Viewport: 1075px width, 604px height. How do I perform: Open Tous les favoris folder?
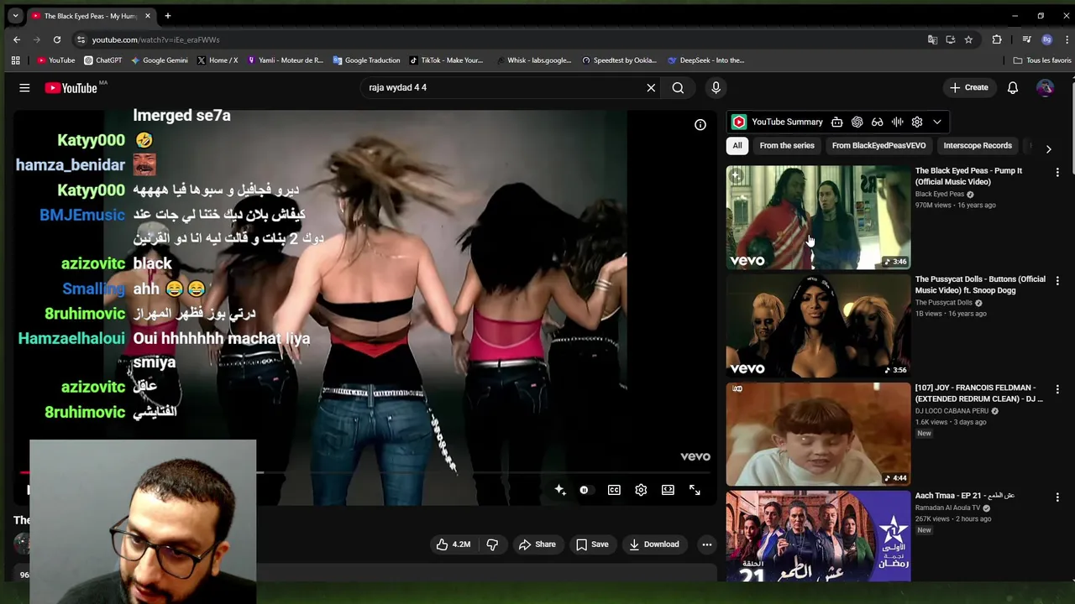pyautogui.click(x=1042, y=60)
